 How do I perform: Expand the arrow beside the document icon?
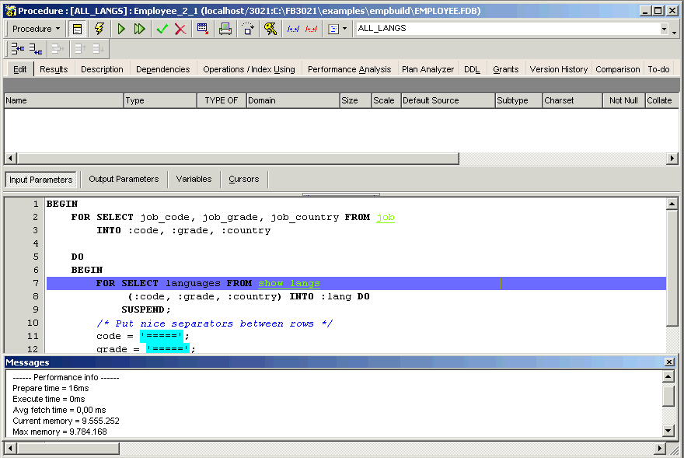point(344,30)
